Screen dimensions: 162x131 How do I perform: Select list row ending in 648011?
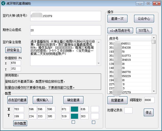point(130,43)
